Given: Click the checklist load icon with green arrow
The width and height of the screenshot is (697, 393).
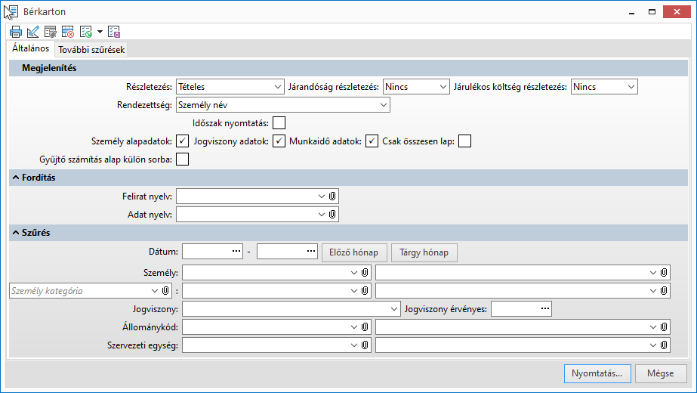Looking at the screenshot, I should [86, 32].
